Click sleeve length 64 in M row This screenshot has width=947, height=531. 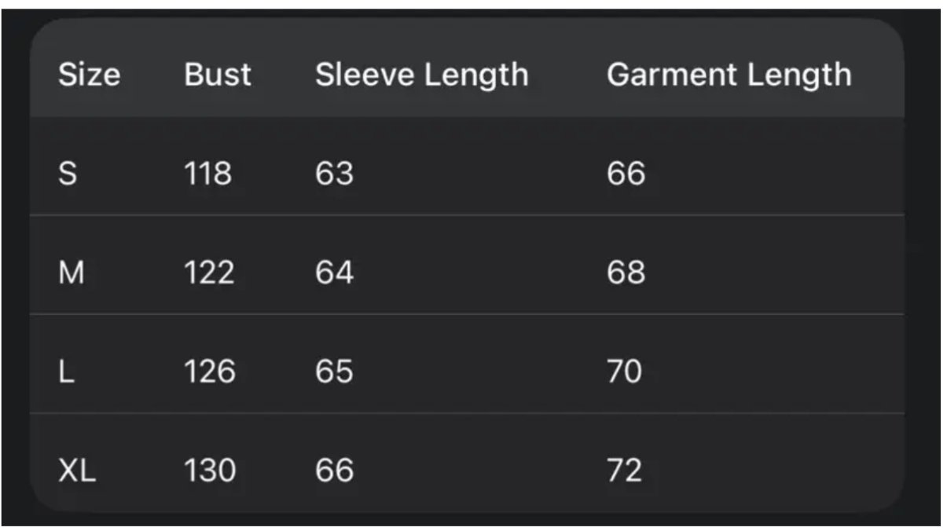coord(334,273)
